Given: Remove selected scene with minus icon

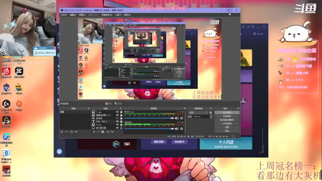Looking at the screenshot, I should [66, 132].
